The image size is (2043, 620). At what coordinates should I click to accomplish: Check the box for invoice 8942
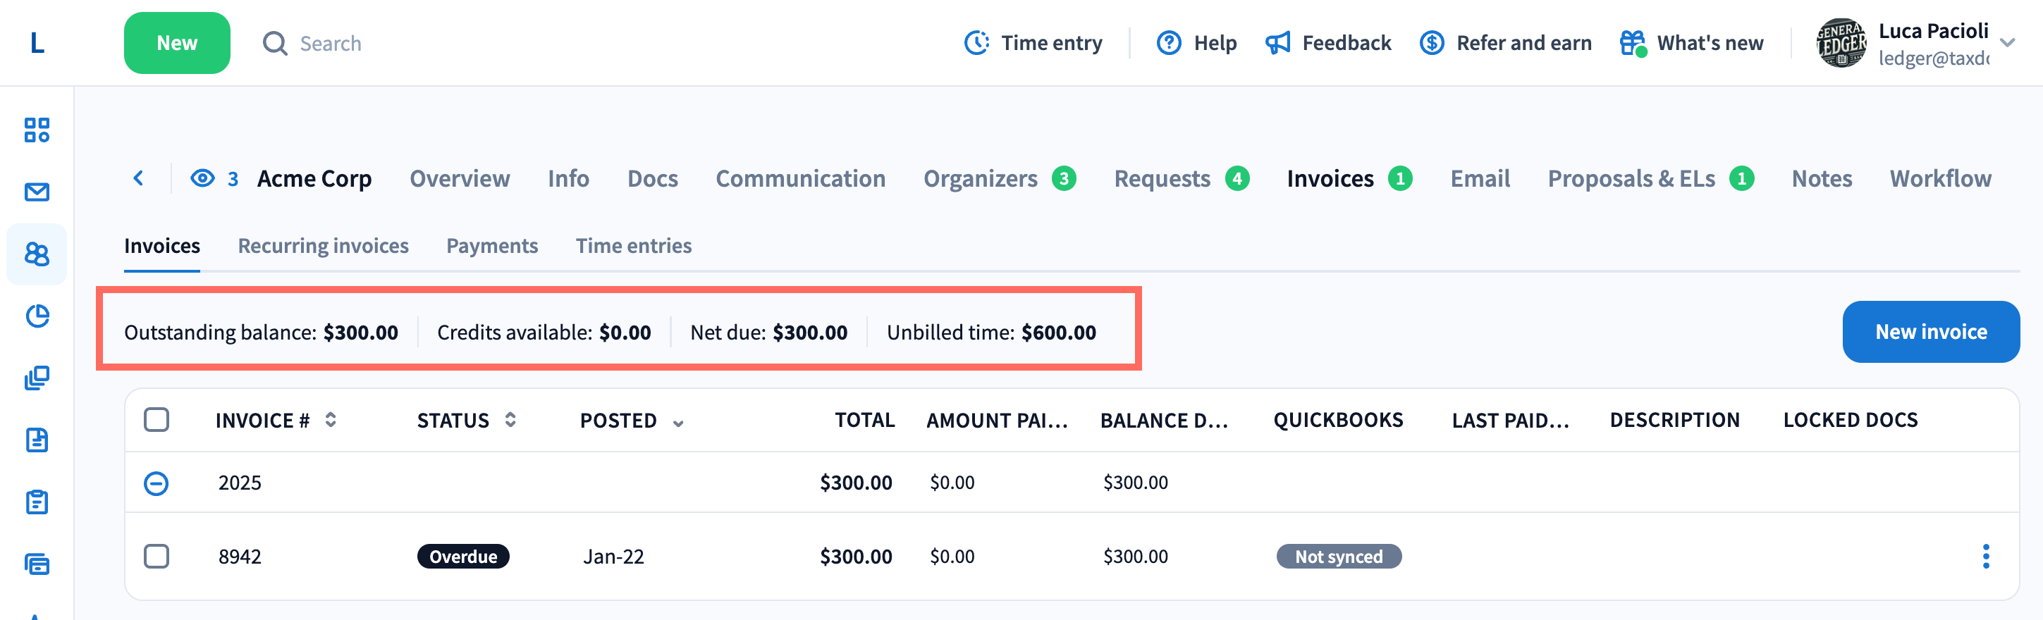pos(157,557)
